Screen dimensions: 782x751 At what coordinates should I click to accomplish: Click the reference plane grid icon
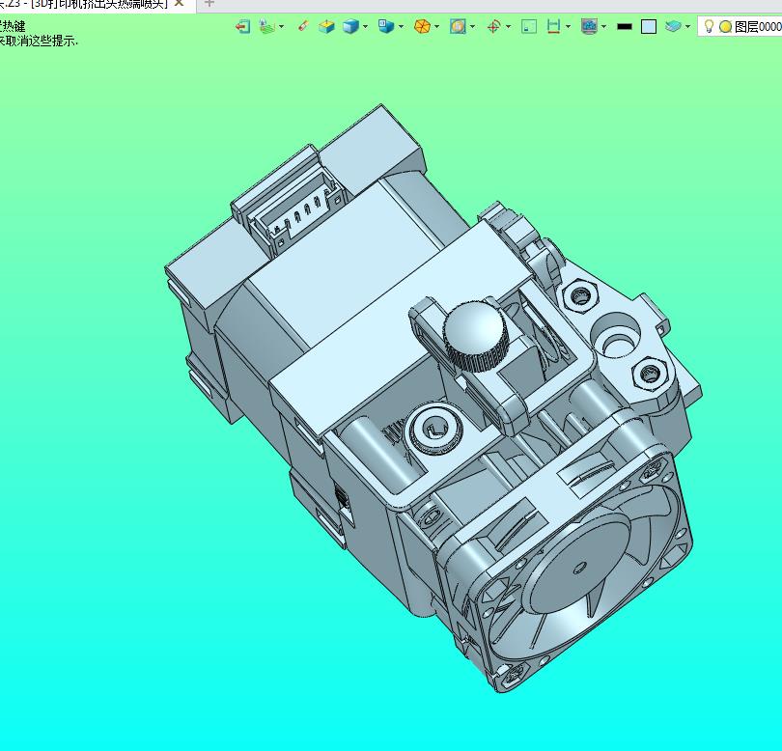(267, 26)
